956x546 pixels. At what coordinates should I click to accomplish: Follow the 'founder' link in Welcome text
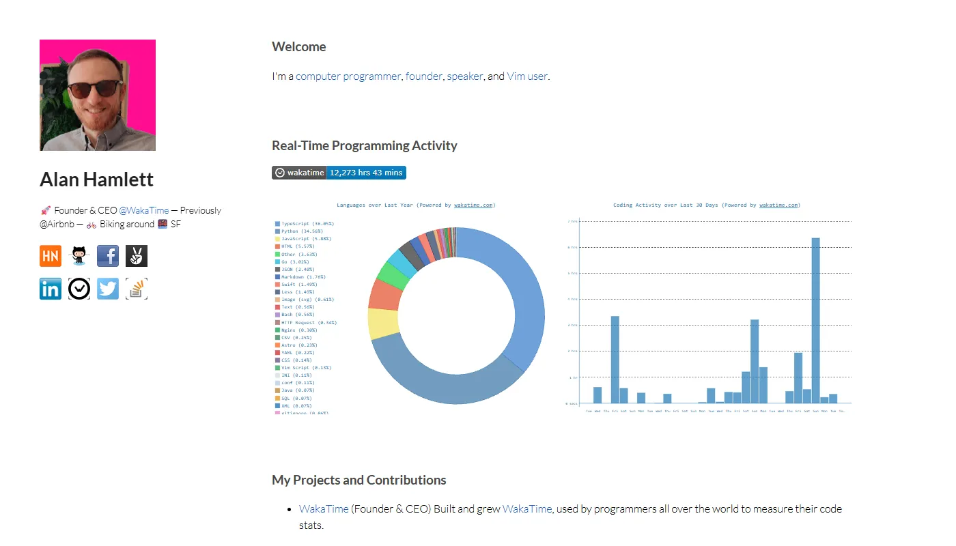point(424,76)
